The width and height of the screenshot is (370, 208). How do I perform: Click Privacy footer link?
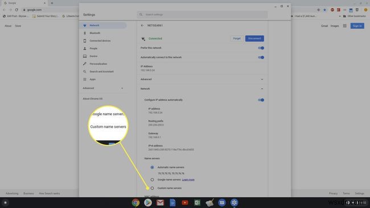coord(333,193)
